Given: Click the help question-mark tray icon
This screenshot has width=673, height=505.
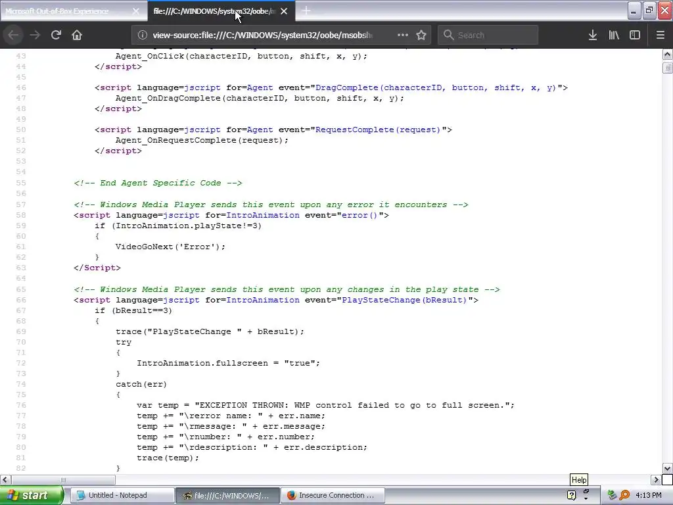Looking at the screenshot, I should tap(571, 496).
